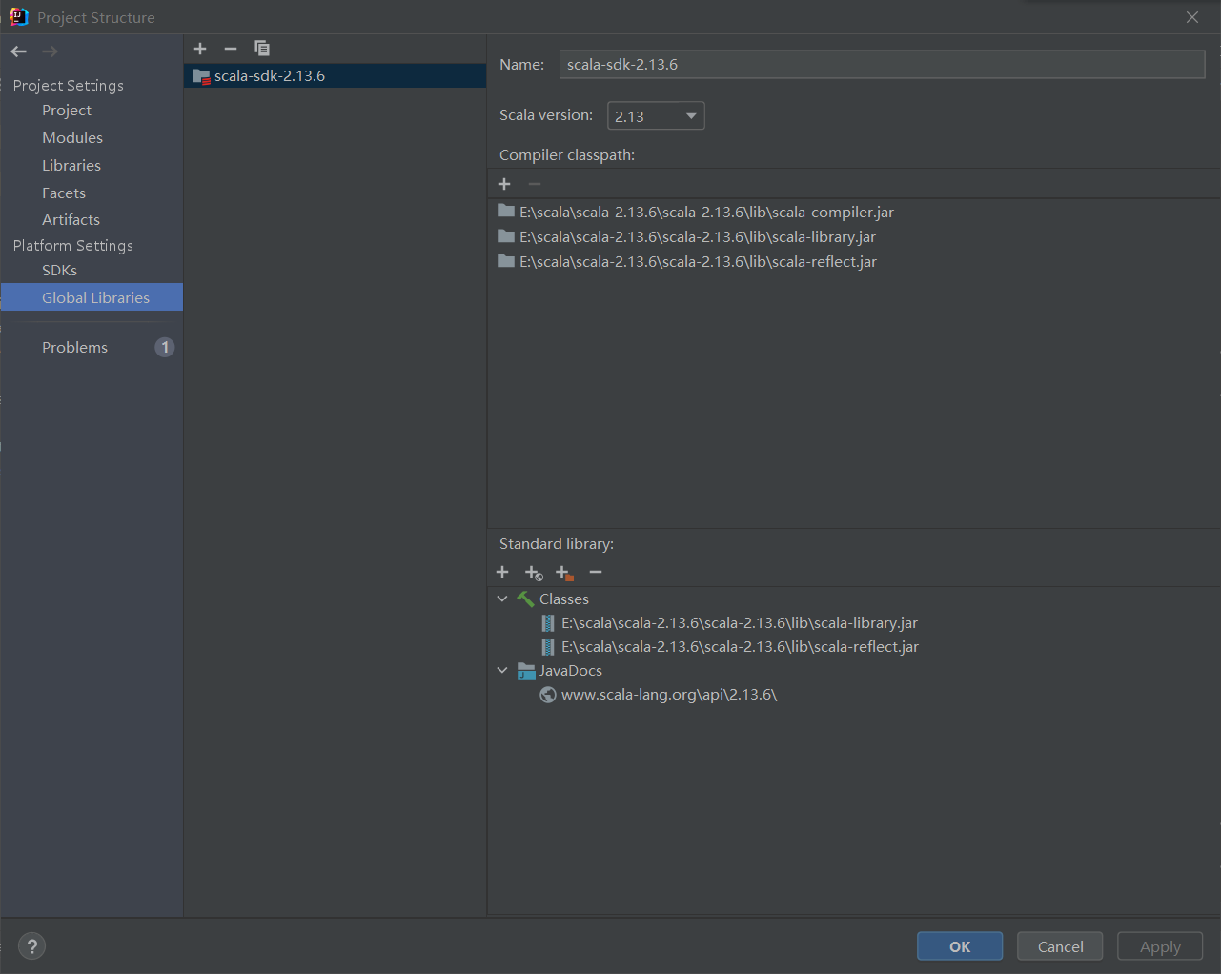This screenshot has height=974, width=1221.
Task: Click the globe icon for scala-lang.org
Action: [x=548, y=695]
